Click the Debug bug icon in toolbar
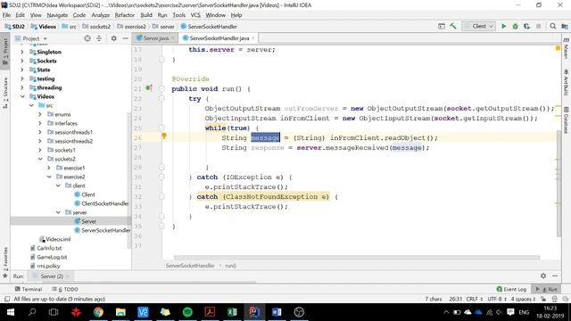 [515, 26]
